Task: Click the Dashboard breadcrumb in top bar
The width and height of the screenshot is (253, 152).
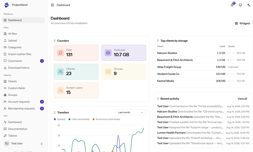Action: (64, 5)
